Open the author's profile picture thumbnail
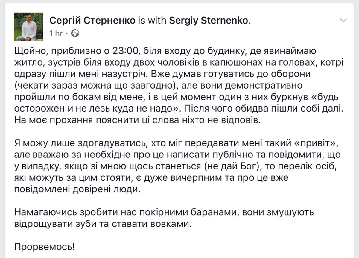Viewport: 359px width, 258px height. (28, 27)
